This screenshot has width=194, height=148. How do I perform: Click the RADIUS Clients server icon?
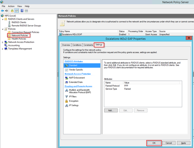9,22
